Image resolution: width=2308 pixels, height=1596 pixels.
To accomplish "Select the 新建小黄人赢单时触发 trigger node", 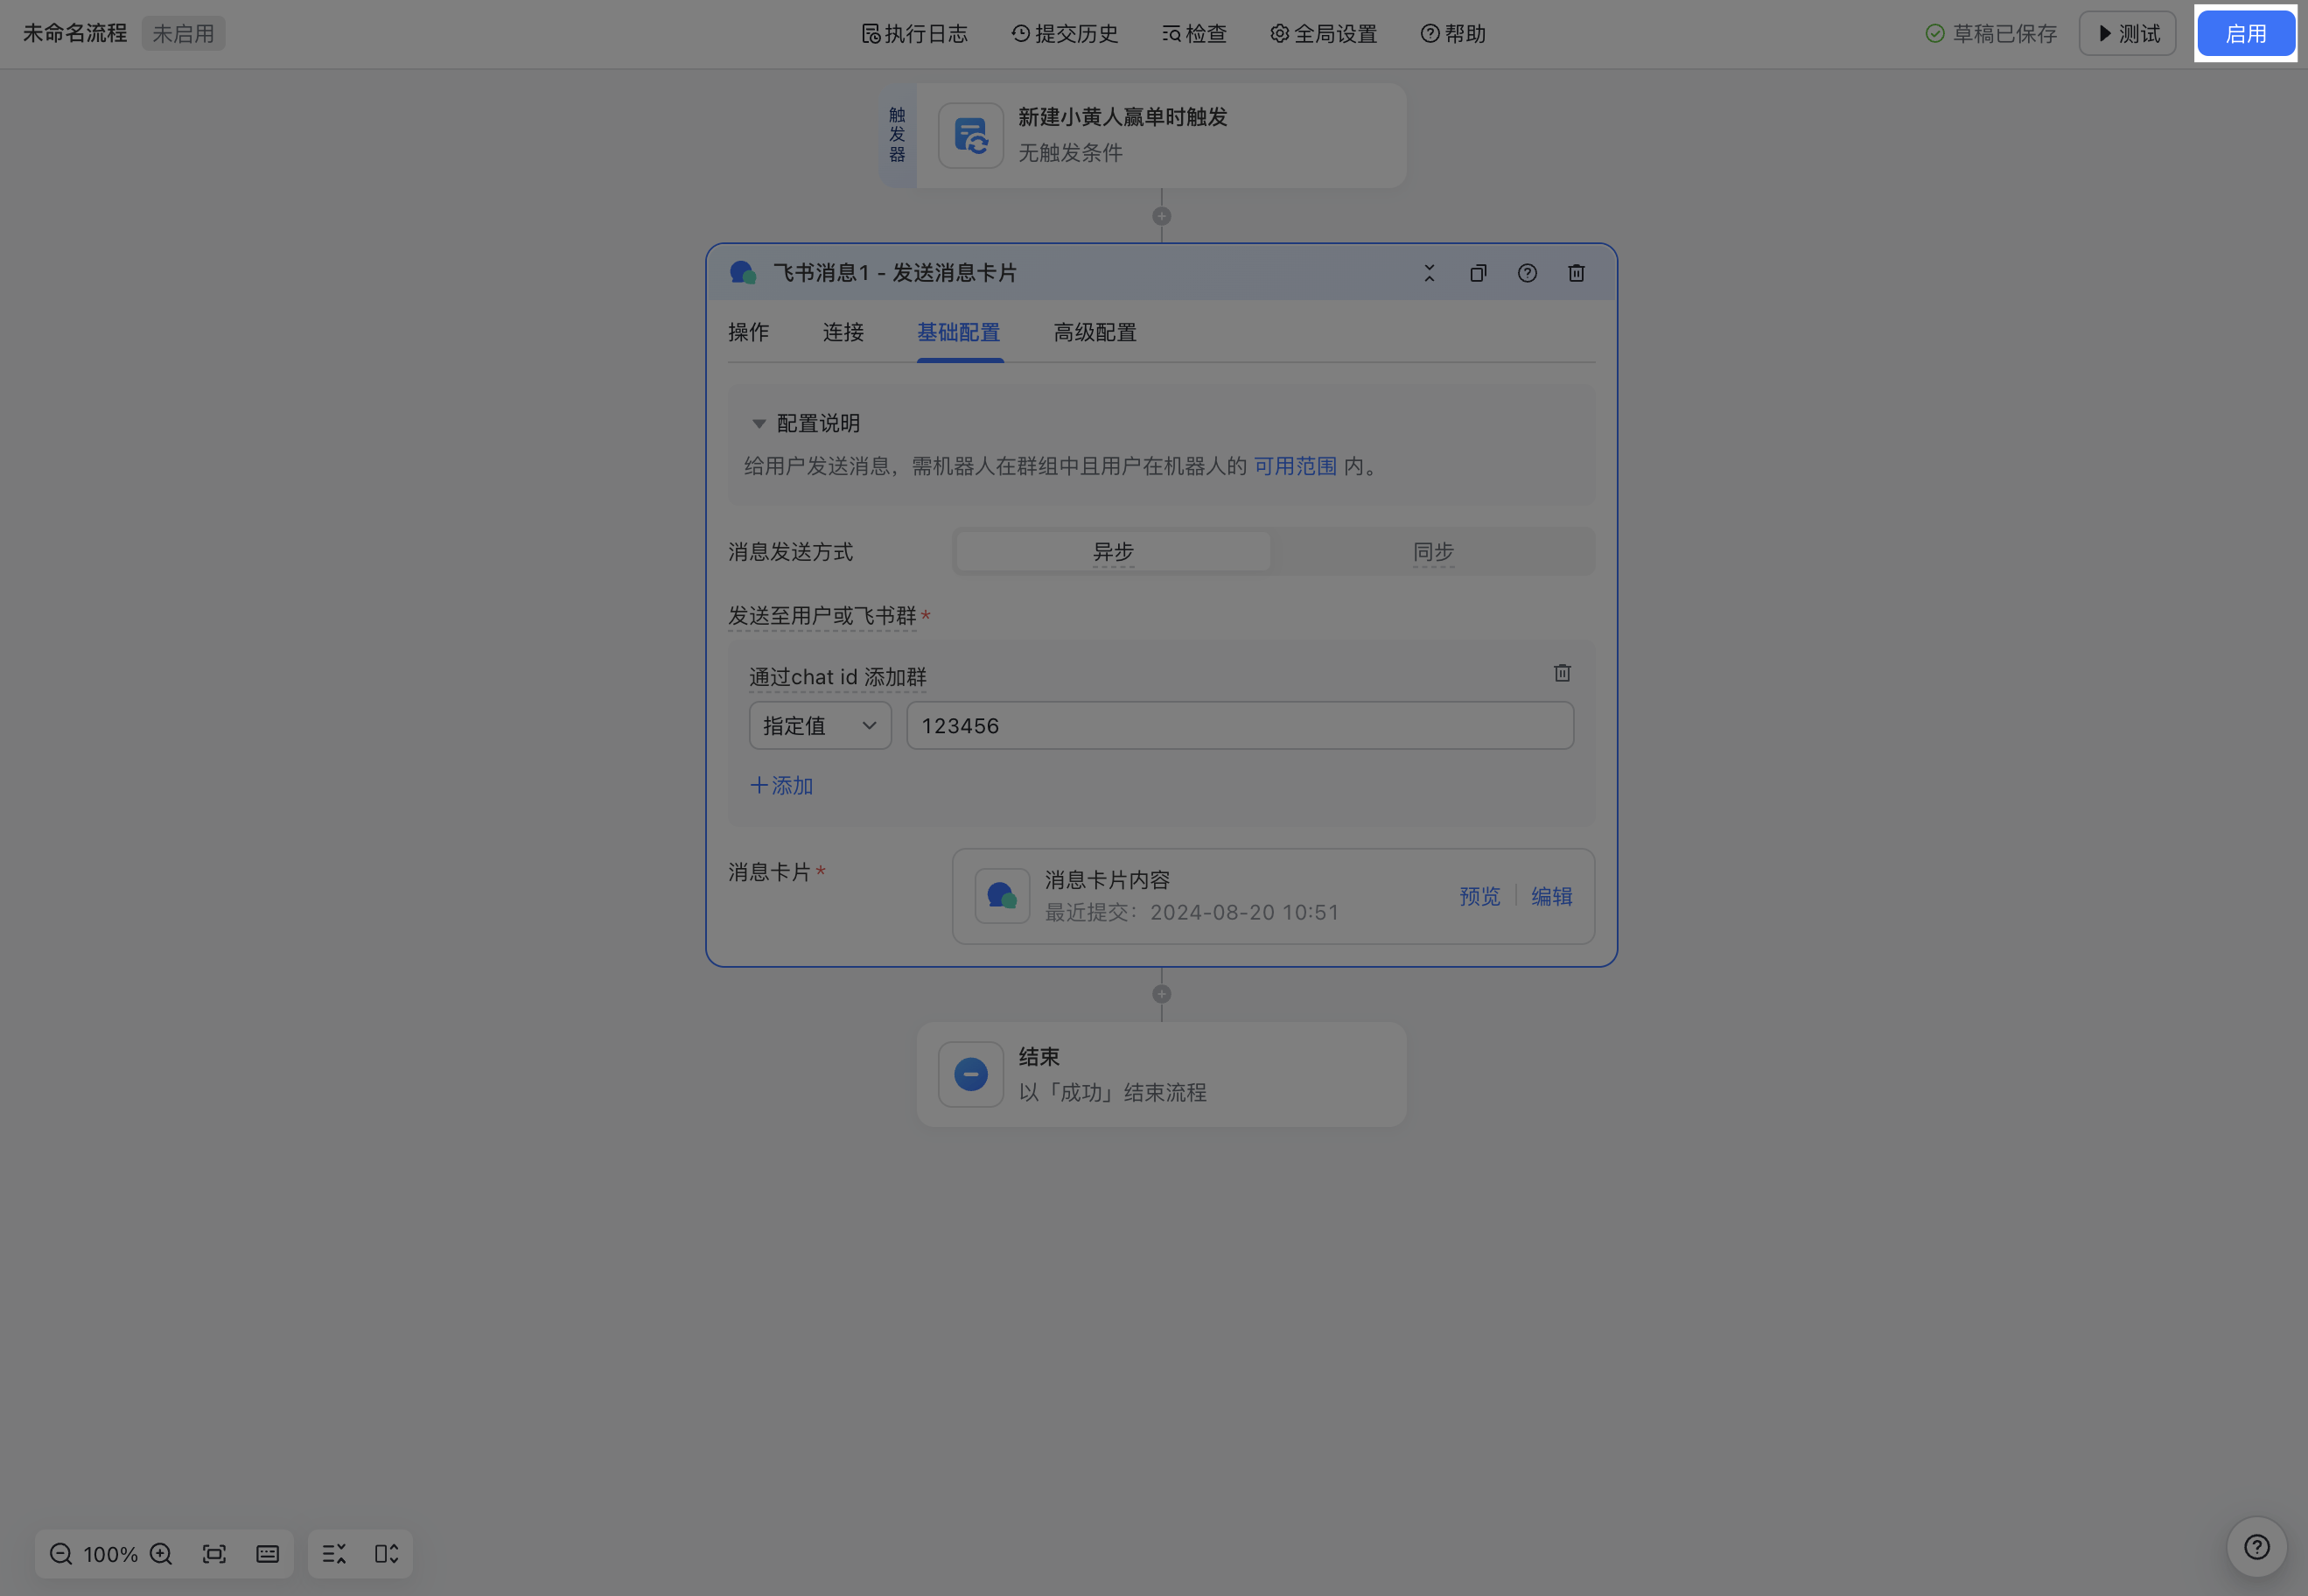I will tap(1161, 135).
